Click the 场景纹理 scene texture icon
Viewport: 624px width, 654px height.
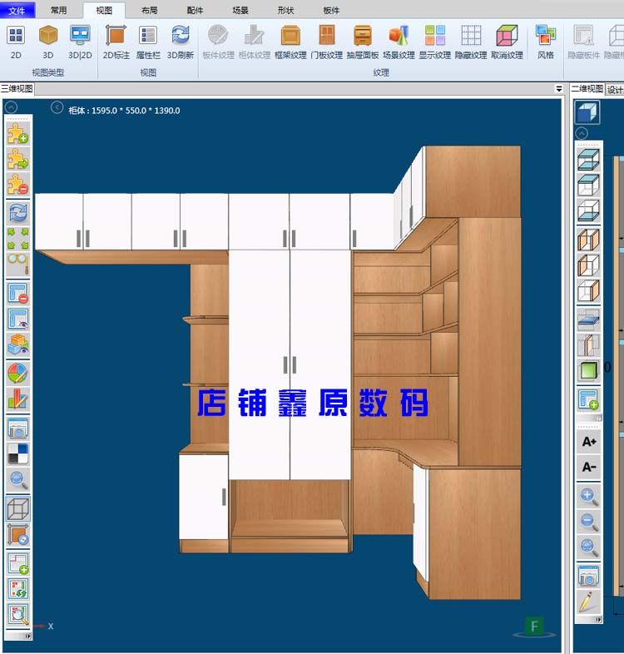399,41
